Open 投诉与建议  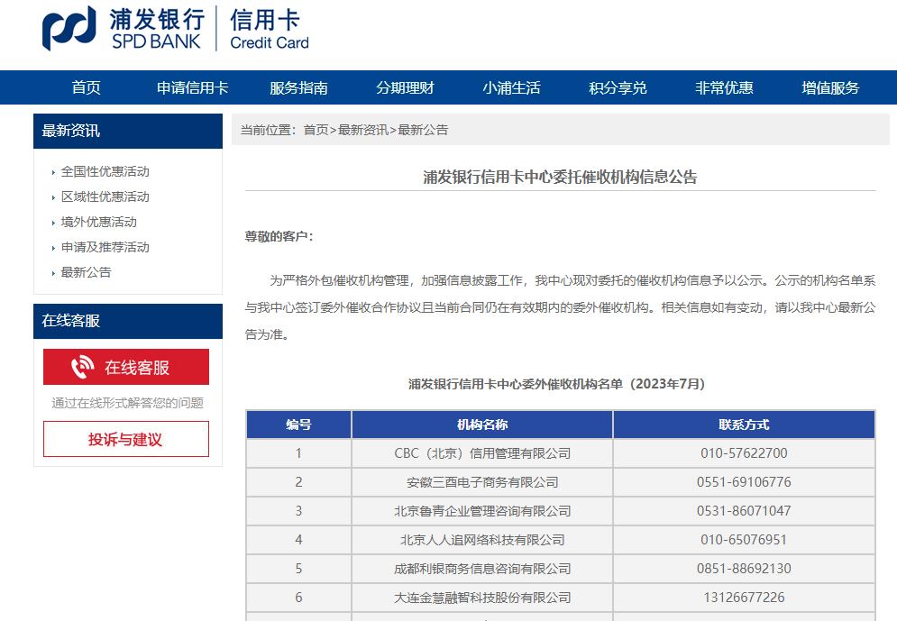(x=126, y=439)
